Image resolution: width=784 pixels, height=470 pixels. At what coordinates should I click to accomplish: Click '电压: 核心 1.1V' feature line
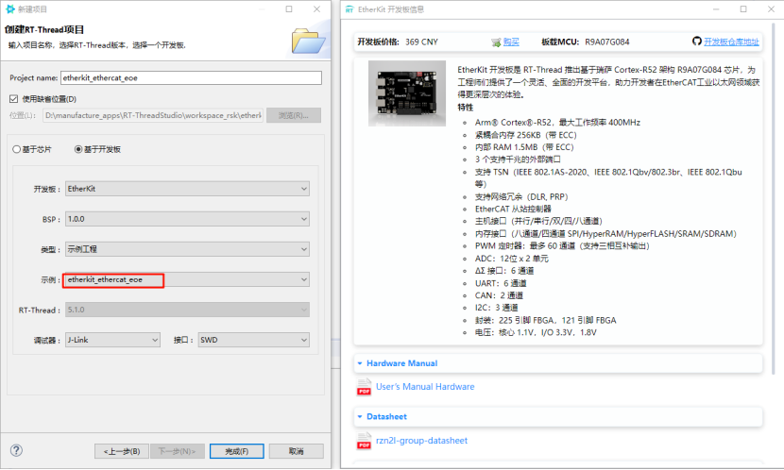[536, 332]
